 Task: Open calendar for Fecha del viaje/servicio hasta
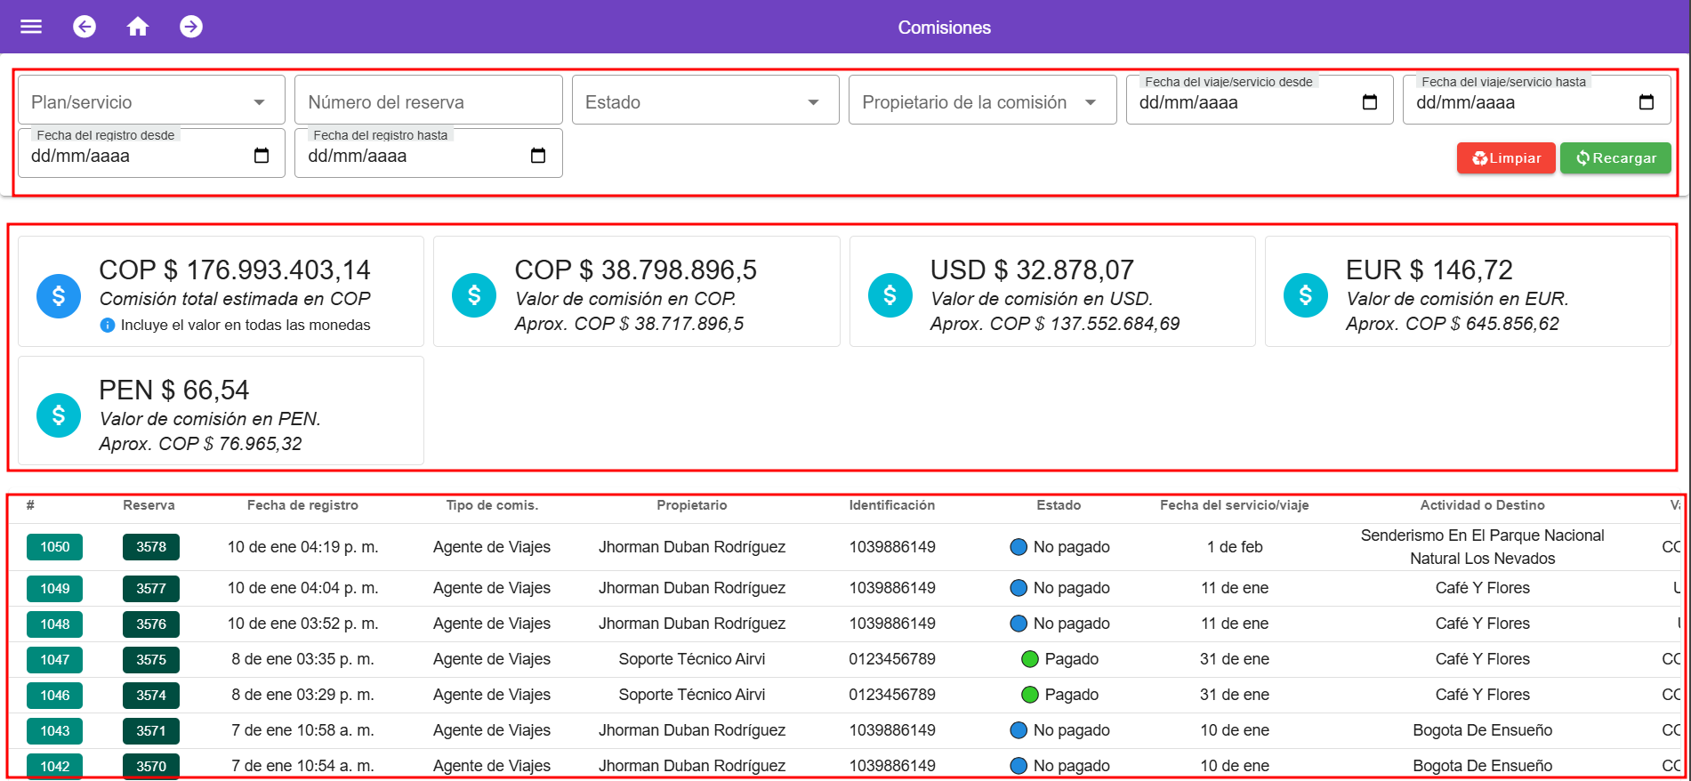(x=1647, y=102)
